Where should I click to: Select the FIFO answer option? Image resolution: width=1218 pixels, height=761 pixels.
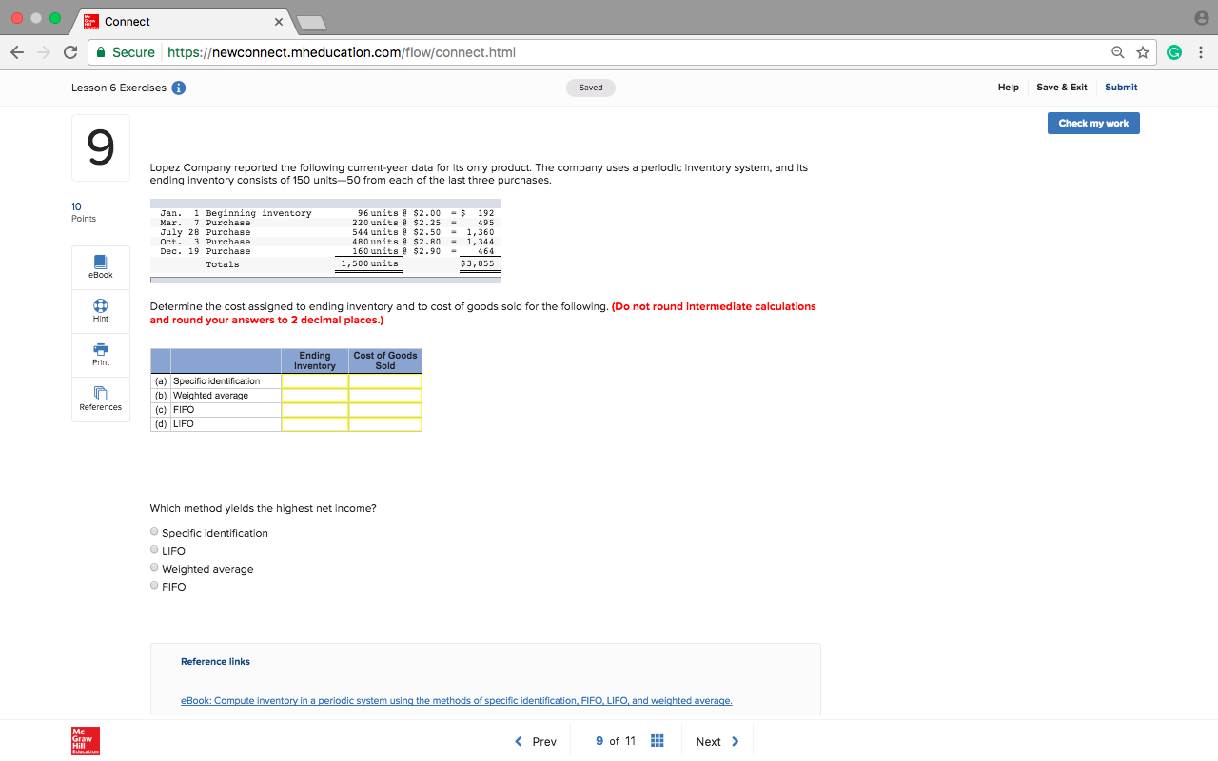click(x=153, y=586)
